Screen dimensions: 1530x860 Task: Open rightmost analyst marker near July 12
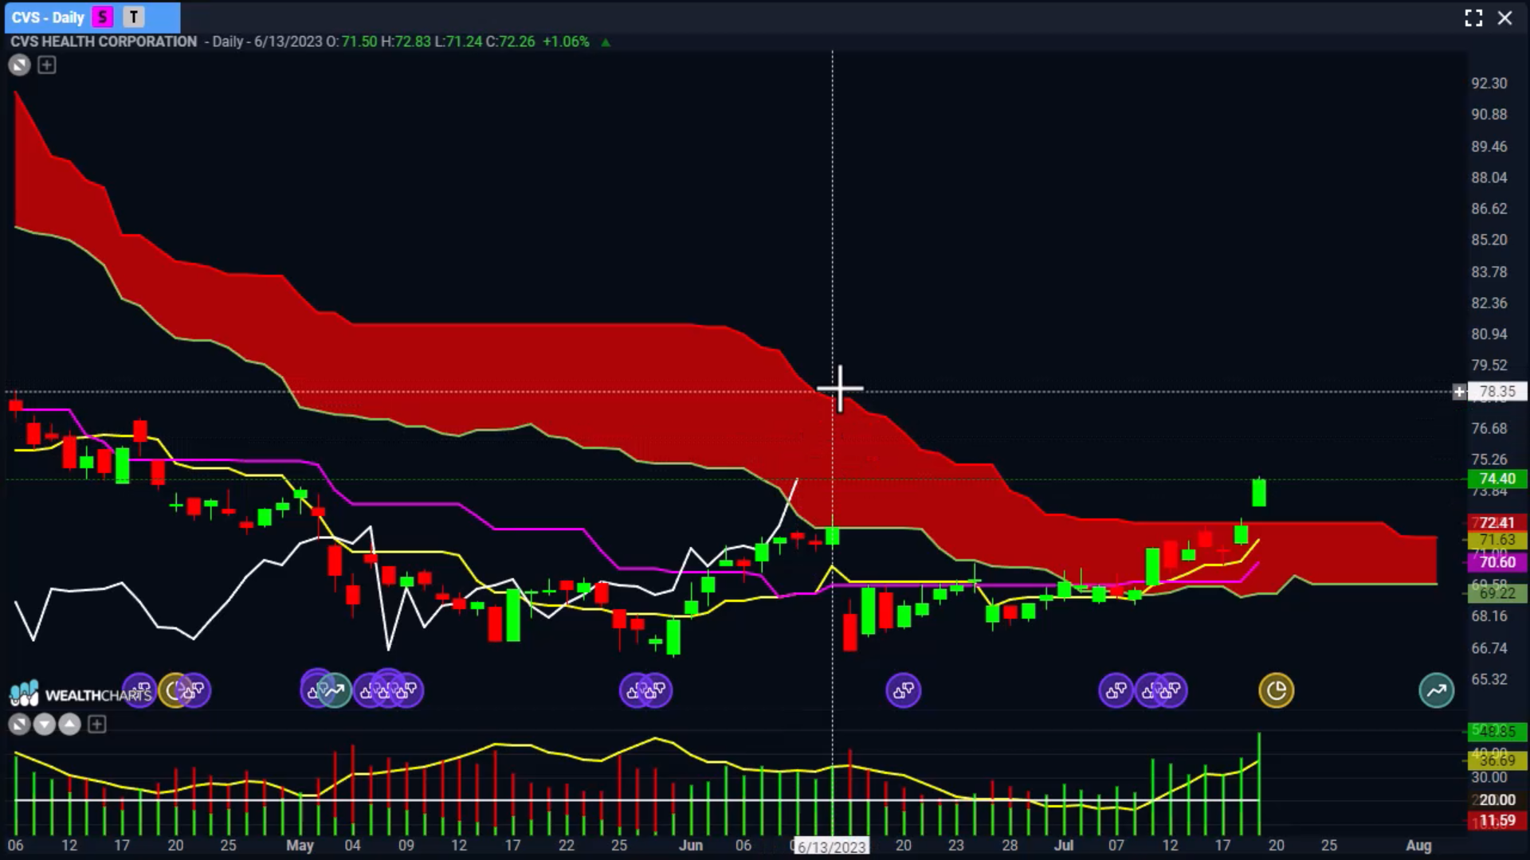coord(1171,690)
